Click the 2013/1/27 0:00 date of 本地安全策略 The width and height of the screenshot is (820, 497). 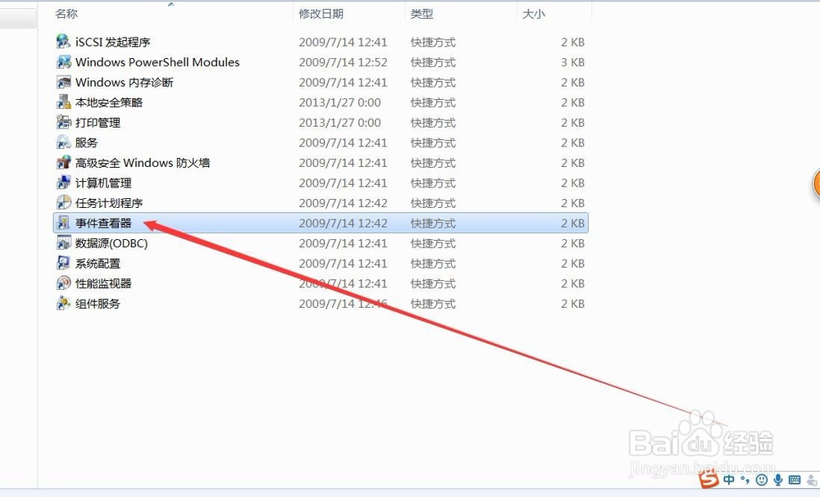(339, 102)
